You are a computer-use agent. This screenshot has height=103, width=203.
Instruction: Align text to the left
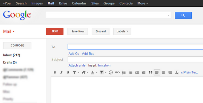point(157,72)
